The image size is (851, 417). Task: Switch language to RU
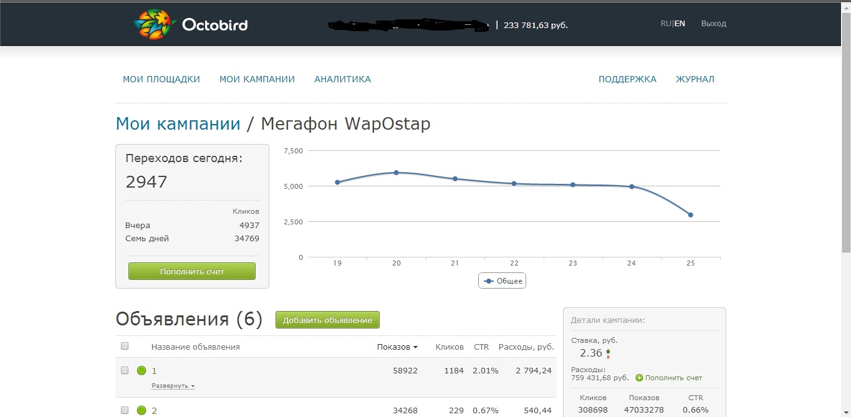tap(666, 24)
